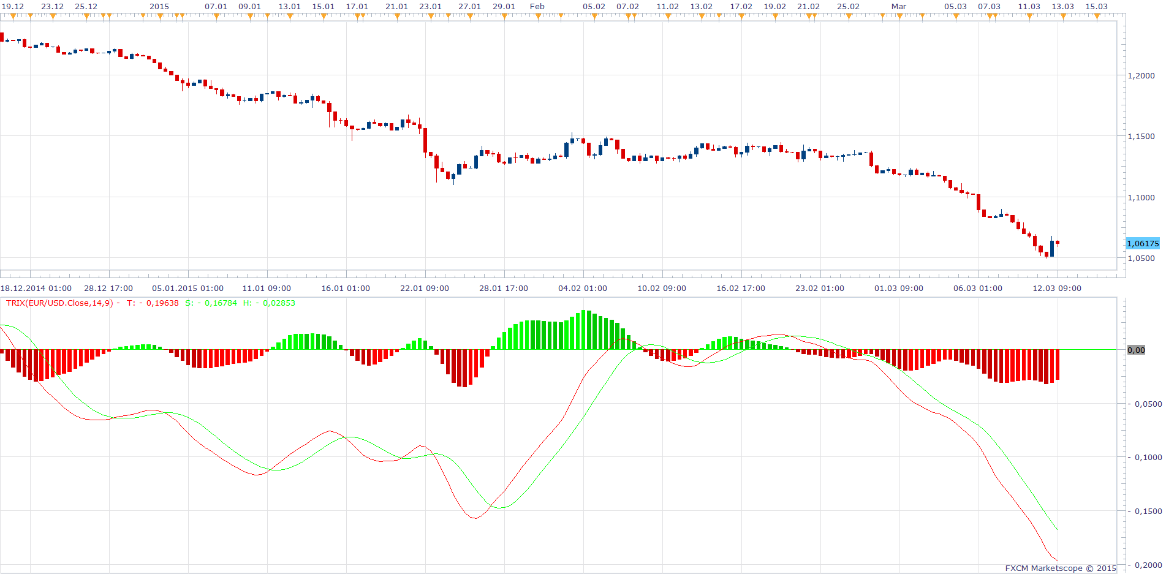Click the signal value S: -0,16784
1166x574 pixels.
[x=211, y=303]
